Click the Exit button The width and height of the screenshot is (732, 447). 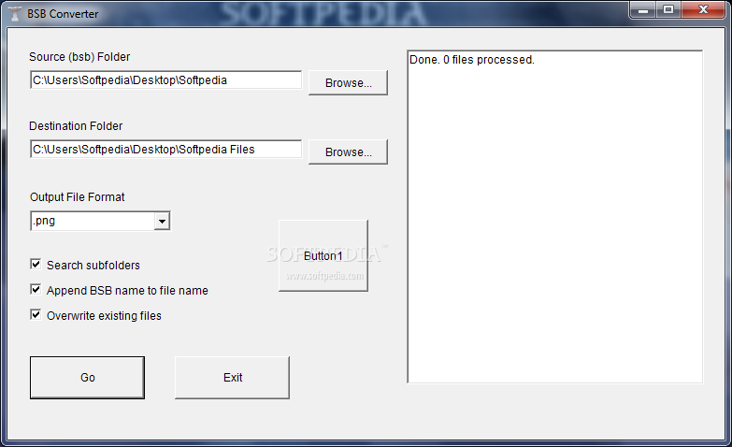233,378
